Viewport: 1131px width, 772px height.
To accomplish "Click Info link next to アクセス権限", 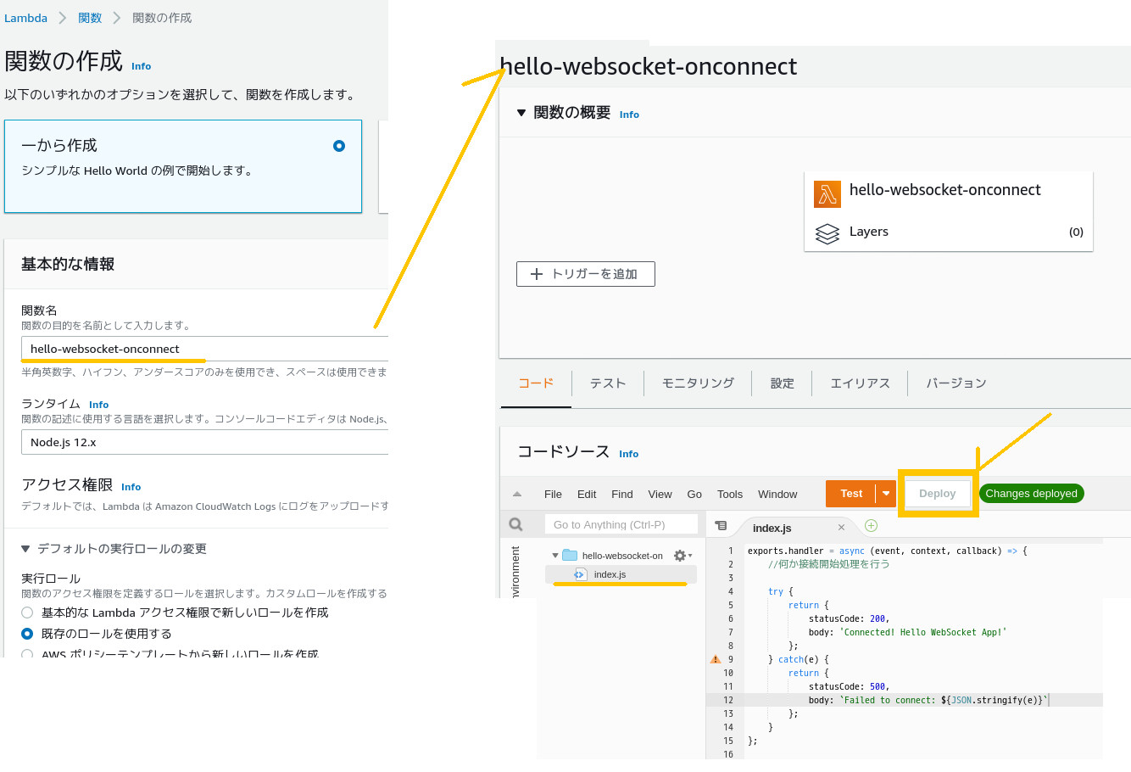I will click(x=131, y=487).
